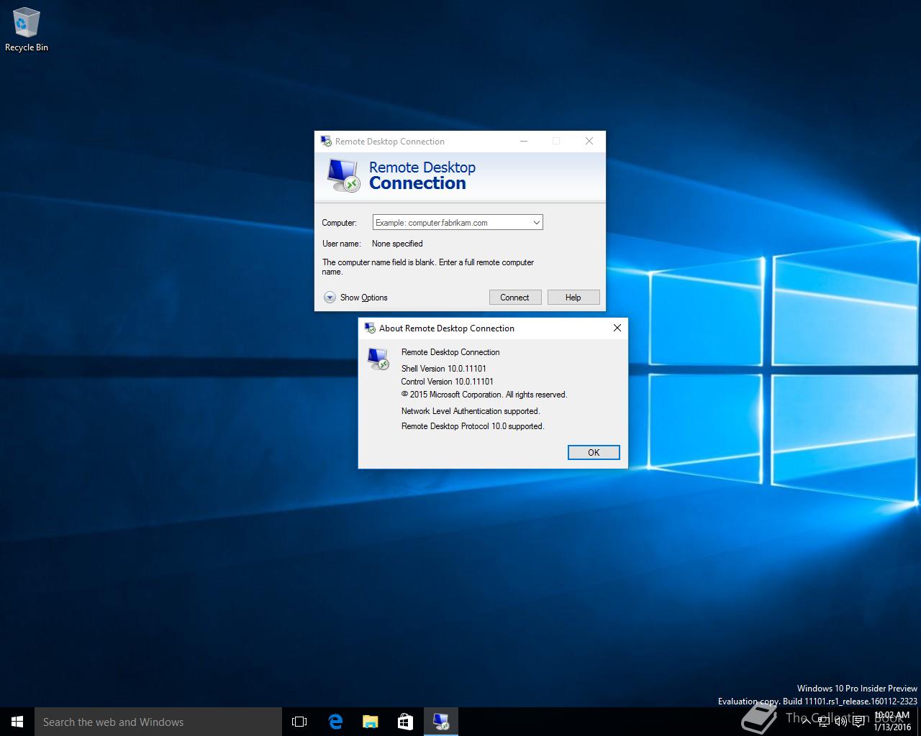Click 'Remote Desktop Protocol 10.0 supported.' text
Image resolution: width=921 pixels, height=736 pixels.
tap(473, 426)
